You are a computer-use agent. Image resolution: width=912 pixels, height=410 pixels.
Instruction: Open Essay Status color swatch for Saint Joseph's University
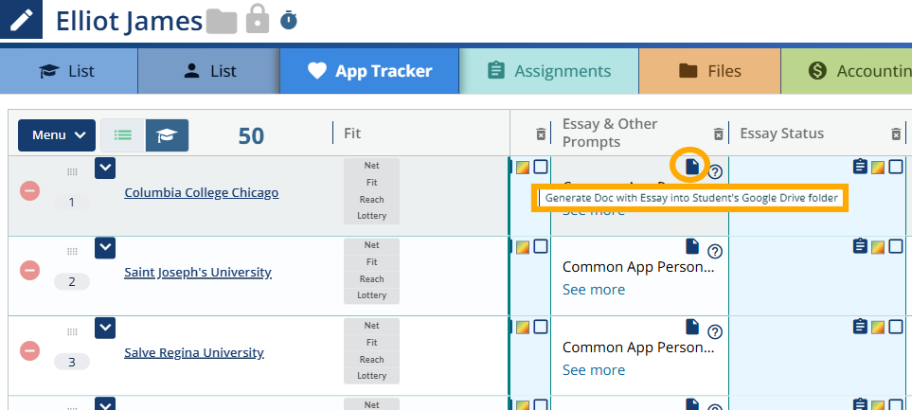point(878,247)
